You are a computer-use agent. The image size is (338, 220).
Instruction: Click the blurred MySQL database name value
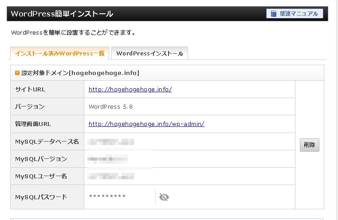click(111, 141)
